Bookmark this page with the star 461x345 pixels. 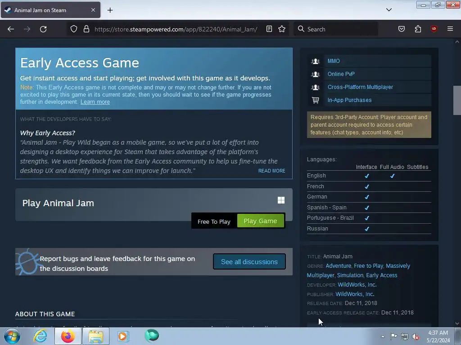pos(282,29)
